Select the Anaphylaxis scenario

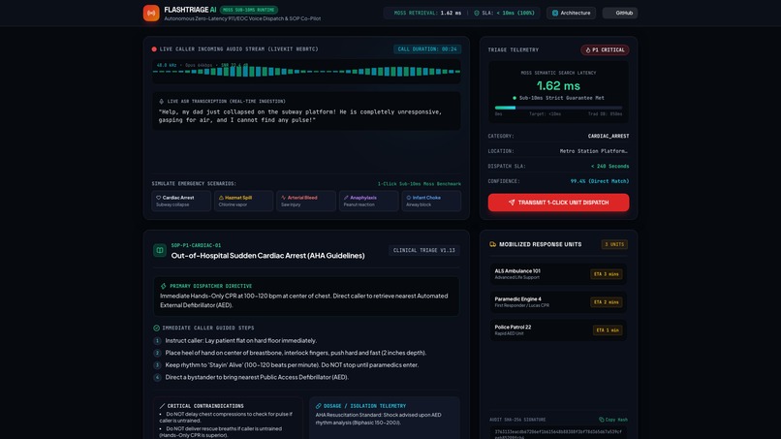click(x=368, y=201)
